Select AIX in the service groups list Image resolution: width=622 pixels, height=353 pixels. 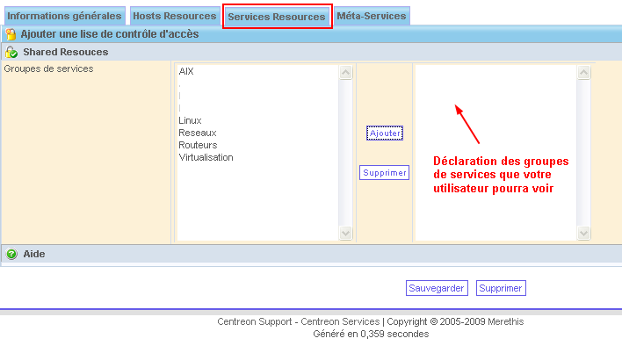pyautogui.click(x=186, y=72)
